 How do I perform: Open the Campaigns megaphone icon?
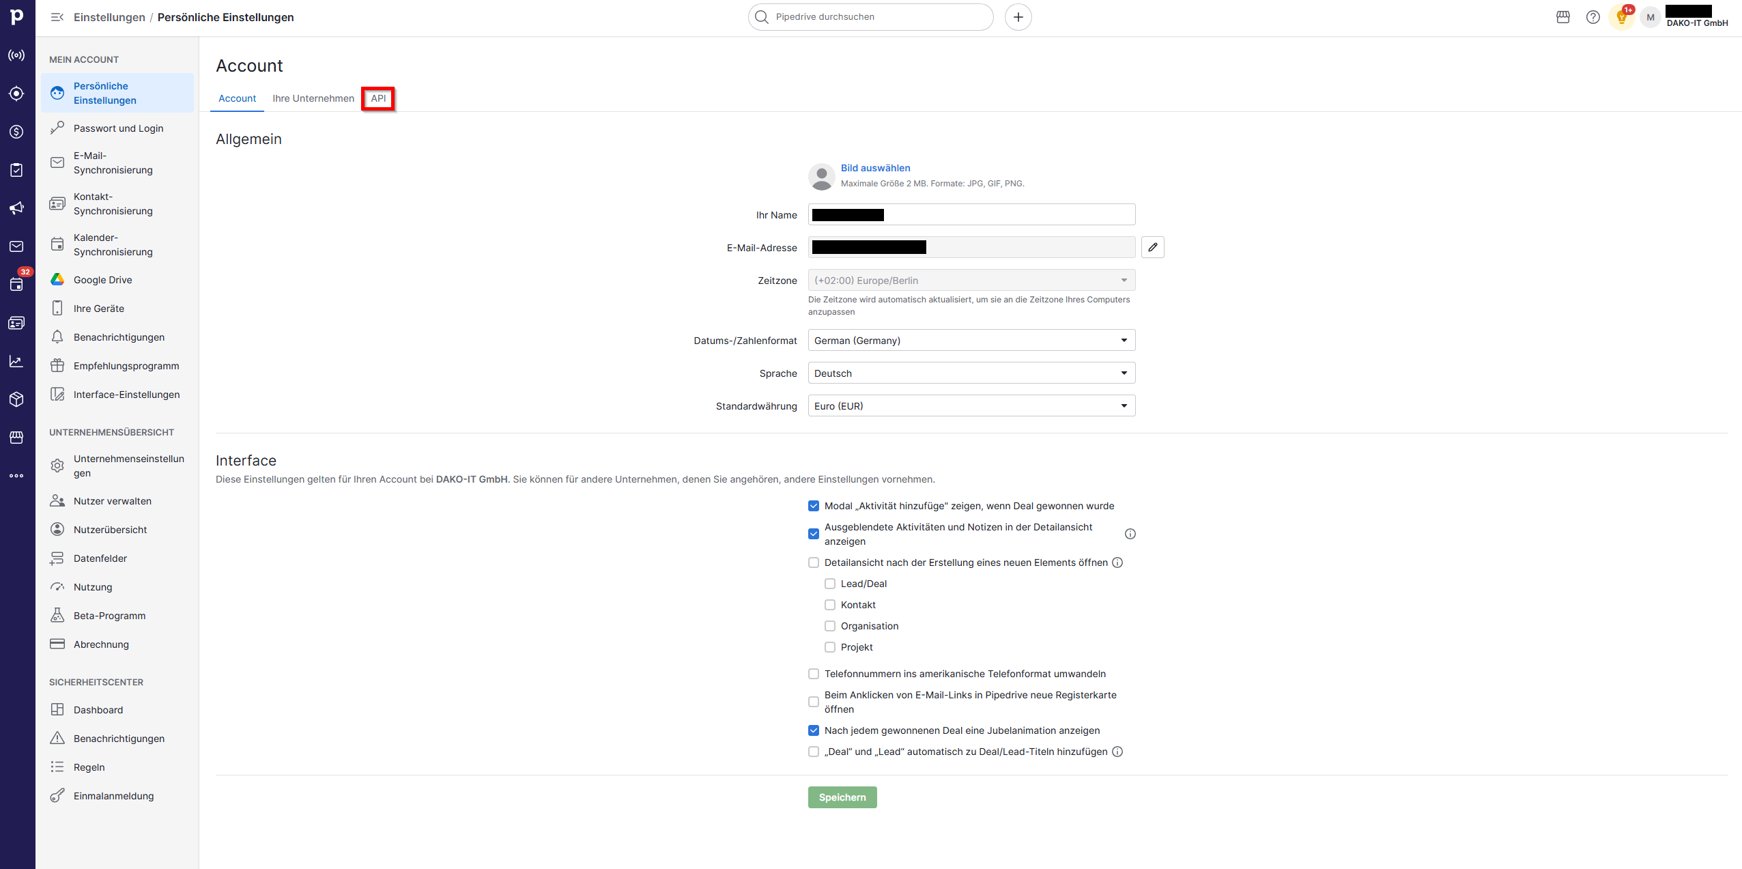point(17,208)
